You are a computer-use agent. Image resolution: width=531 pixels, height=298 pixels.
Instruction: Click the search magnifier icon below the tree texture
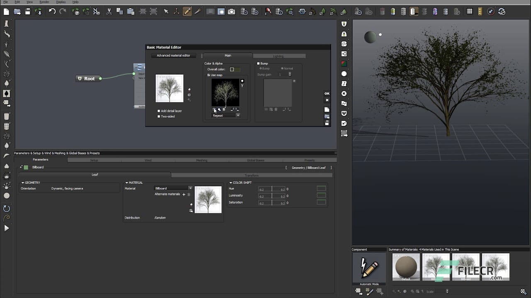point(219,109)
